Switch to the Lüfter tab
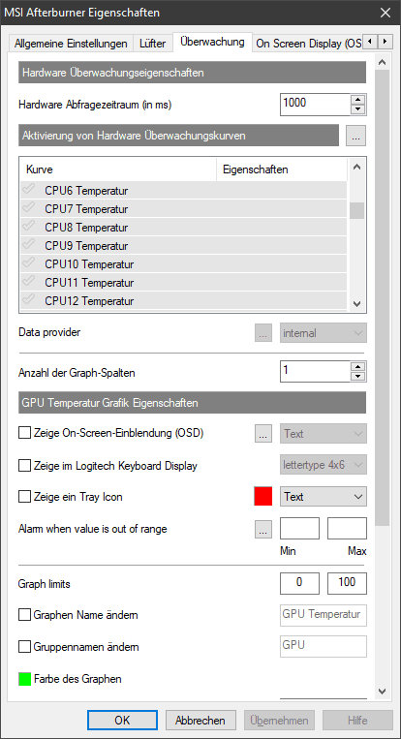Screen dimensions: 401x739 click(153, 44)
